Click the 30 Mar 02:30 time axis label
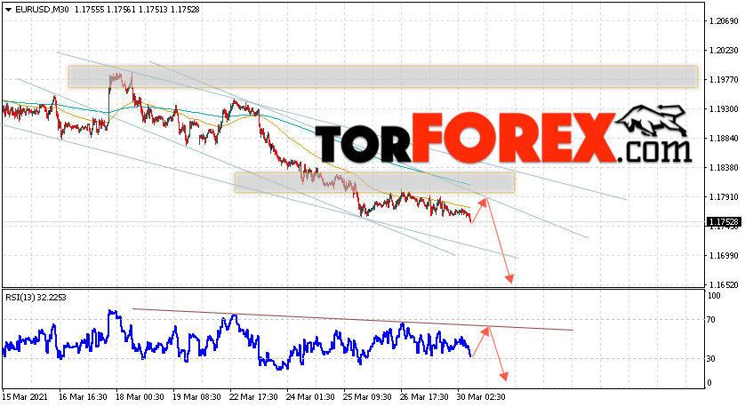This screenshot has width=745, height=407. click(x=481, y=396)
